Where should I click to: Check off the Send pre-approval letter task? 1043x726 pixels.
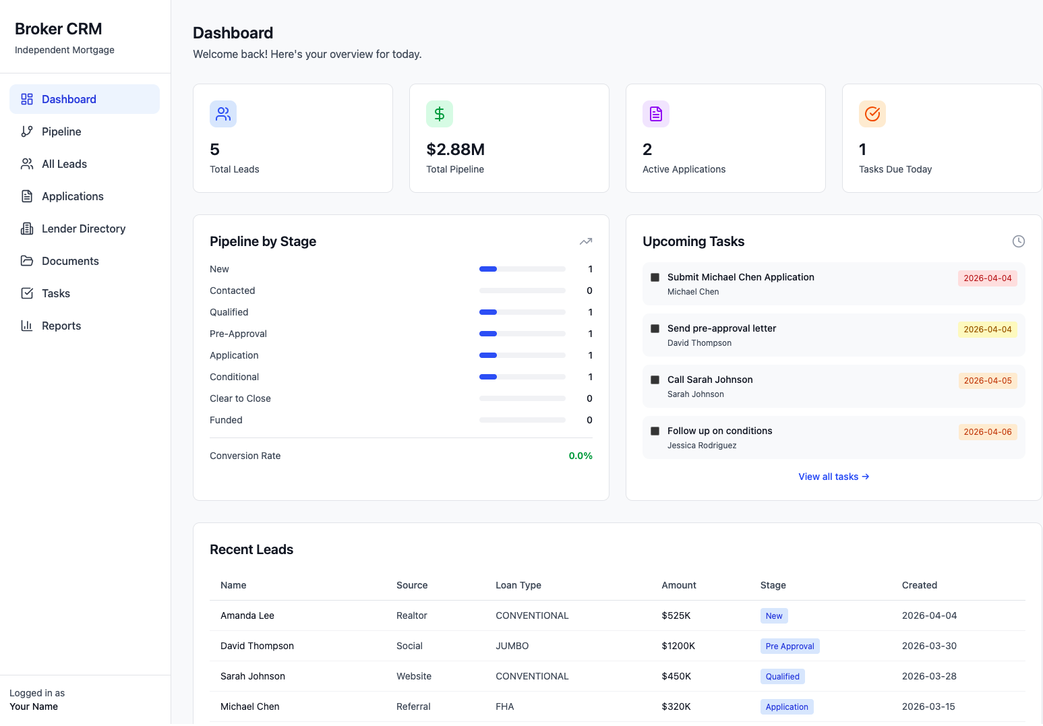click(654, 328)
